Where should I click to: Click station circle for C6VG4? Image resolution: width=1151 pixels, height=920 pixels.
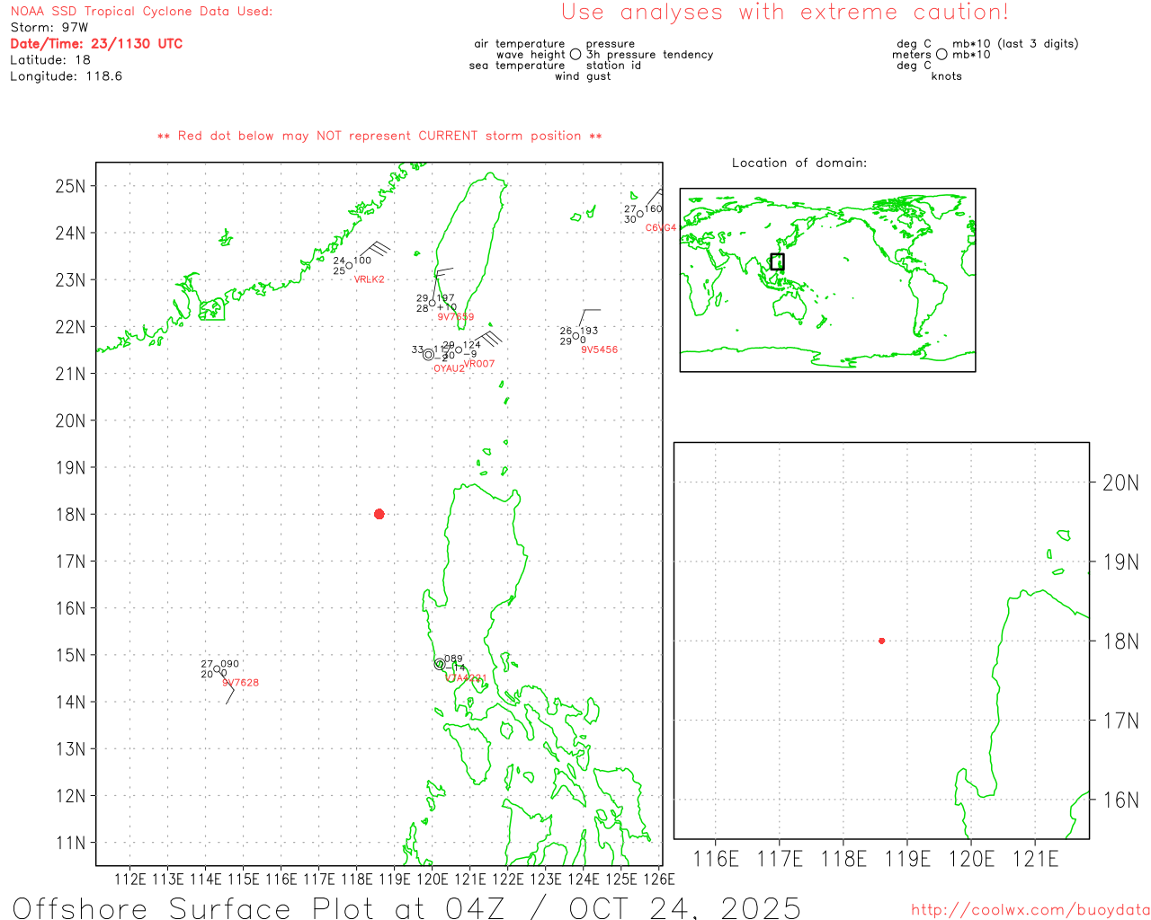coord(640,214)
